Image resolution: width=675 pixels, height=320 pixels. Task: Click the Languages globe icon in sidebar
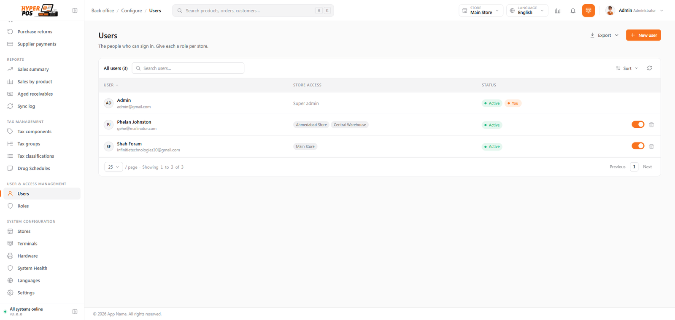pos(10,280)
